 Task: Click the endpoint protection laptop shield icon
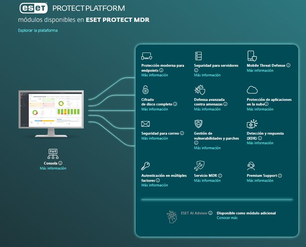[147, 56]
